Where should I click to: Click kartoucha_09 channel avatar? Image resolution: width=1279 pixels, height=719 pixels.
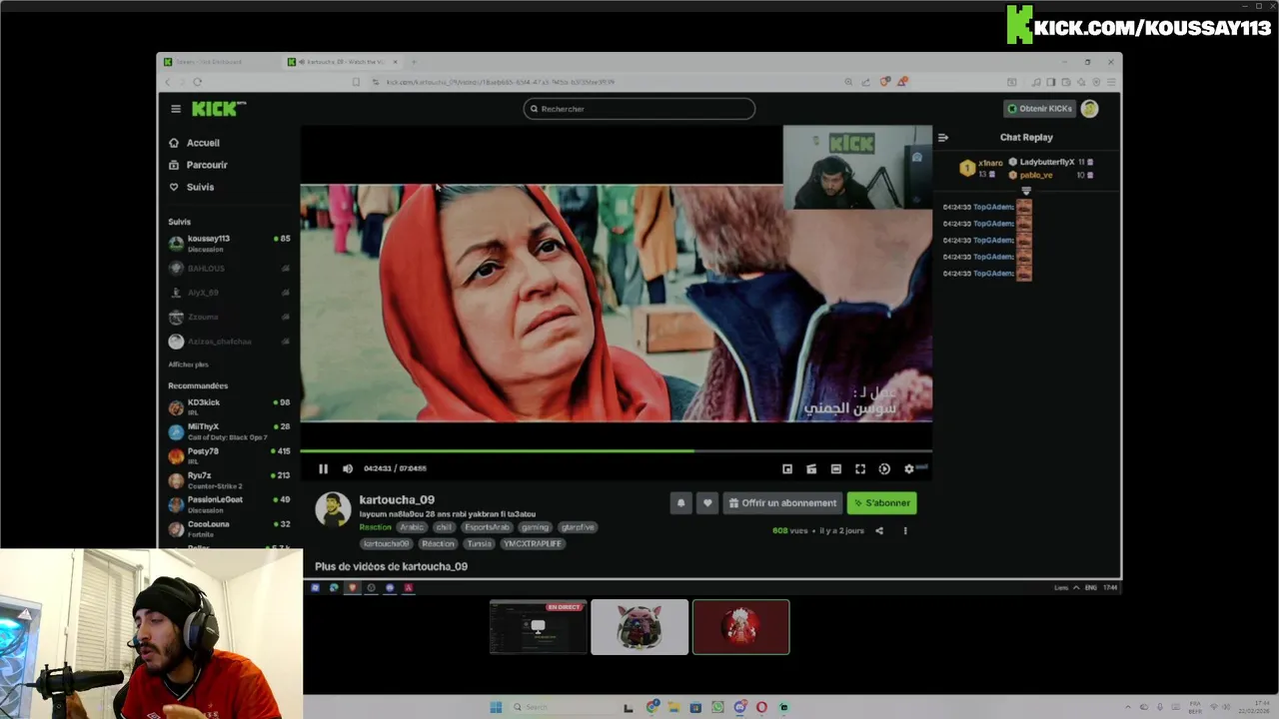pyautogui.click(x=333, y=509)
